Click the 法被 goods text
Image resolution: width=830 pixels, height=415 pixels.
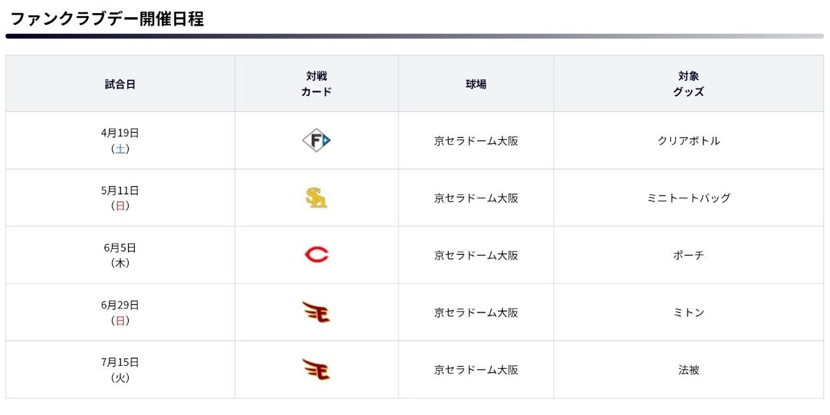click(x=689, y=370)
